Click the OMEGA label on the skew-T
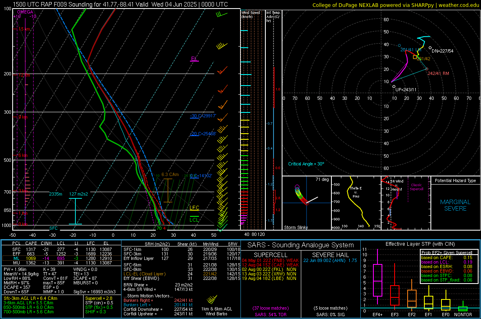Screen dimensions: 481x319 (x=25, y=12)
